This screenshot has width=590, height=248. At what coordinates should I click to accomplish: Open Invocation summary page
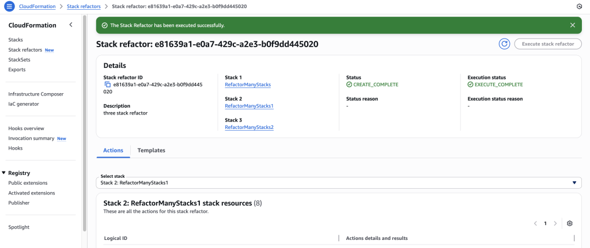31,138
